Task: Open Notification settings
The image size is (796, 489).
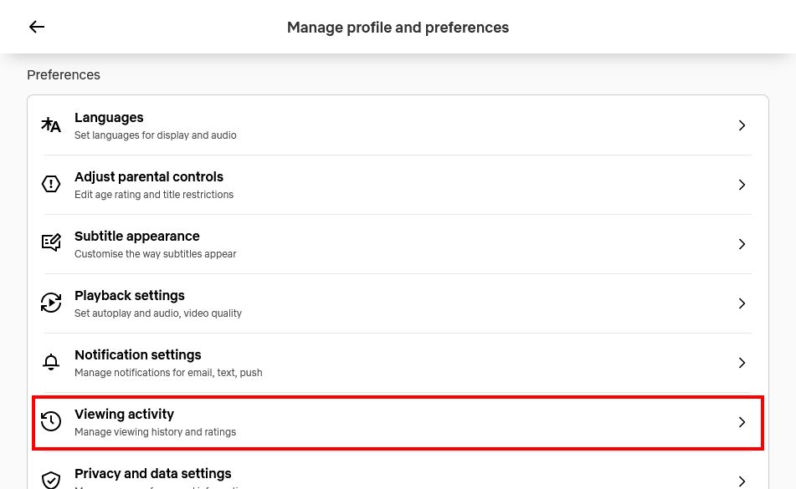Action: click(398, 362)
